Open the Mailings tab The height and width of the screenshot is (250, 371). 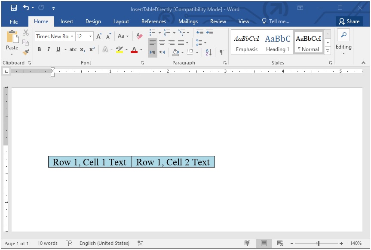[x=188, y=21]
